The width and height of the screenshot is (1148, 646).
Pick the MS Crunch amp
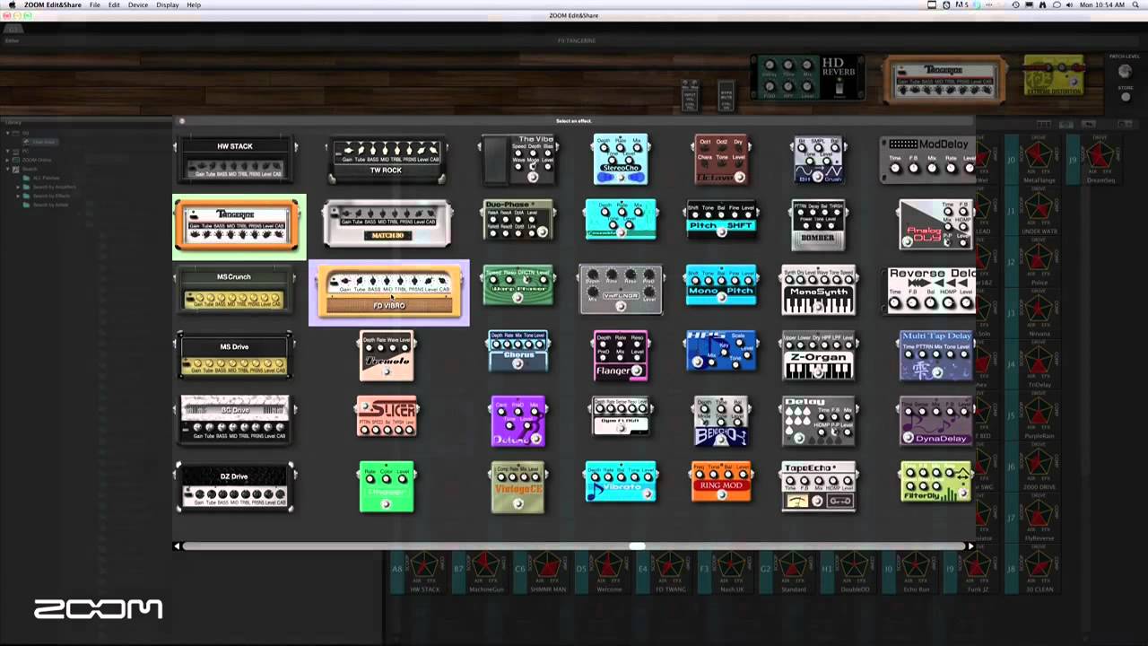pyautogui.click(x=235, y=289)
